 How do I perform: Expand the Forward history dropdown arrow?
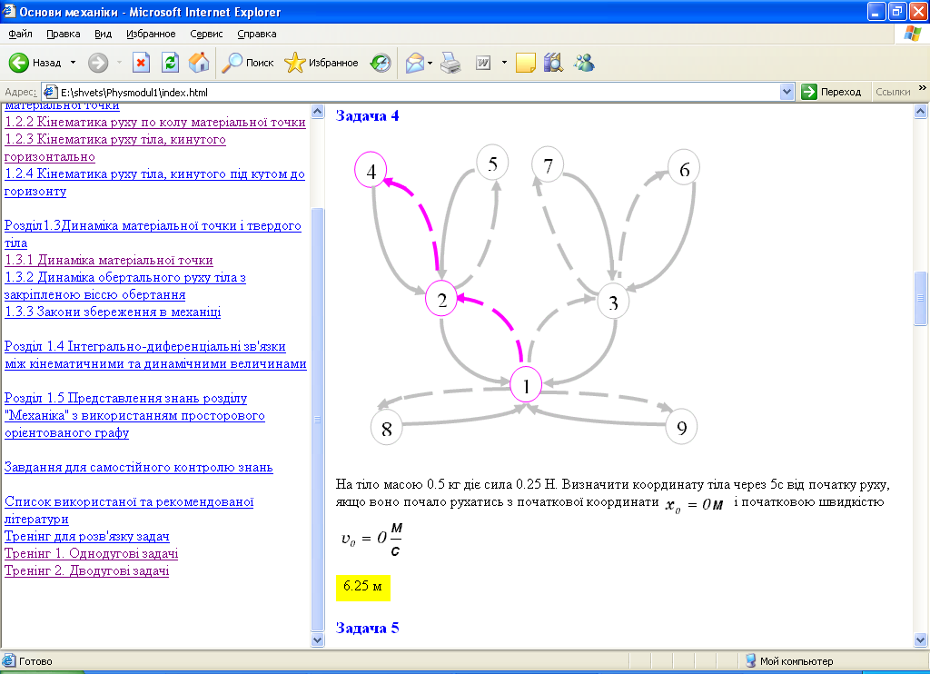[x=119, y=63]
